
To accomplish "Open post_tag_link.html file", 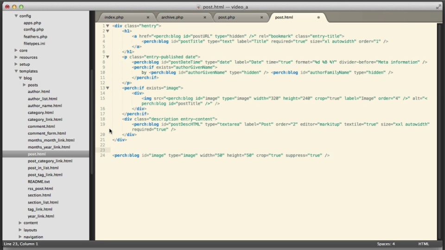I will pos(45,175).
